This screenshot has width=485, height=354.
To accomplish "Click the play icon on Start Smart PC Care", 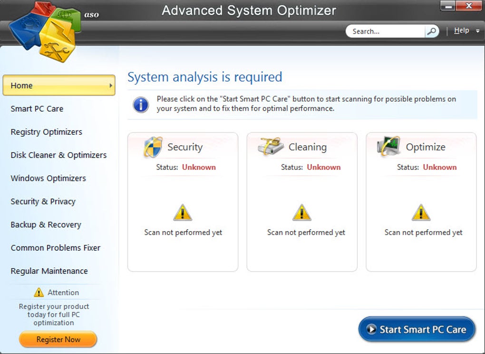I will (x=371, y=329).
